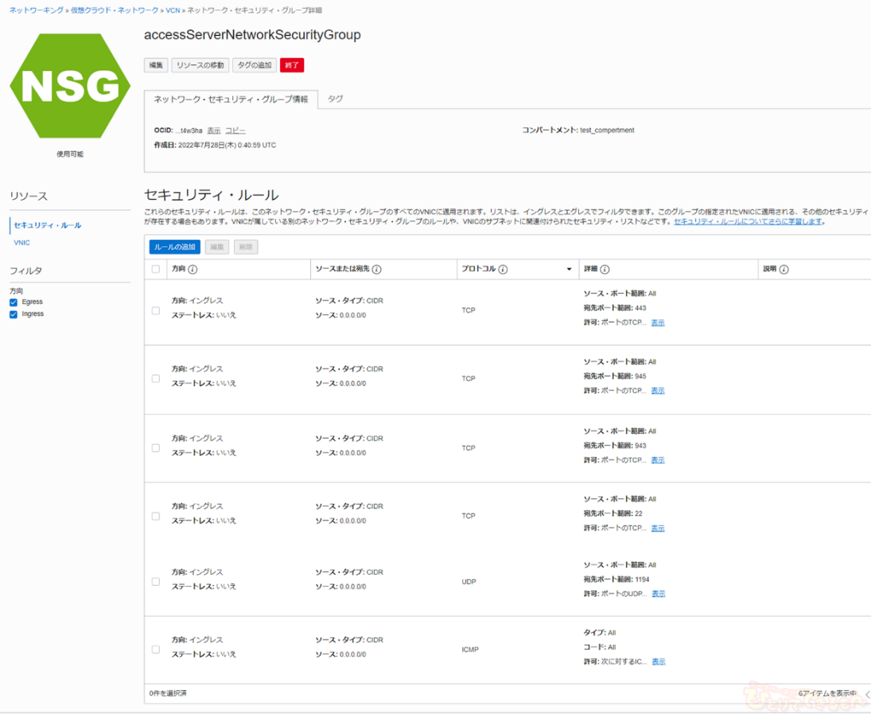Expand 表示 link for port 22 rule
The image size is (871, 714).
click(x=658, y=529)
